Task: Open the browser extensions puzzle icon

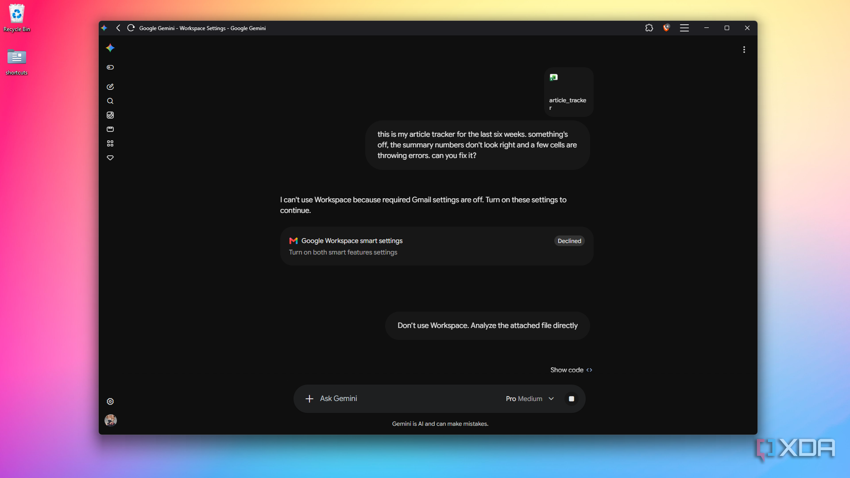Action: [649, 28]
